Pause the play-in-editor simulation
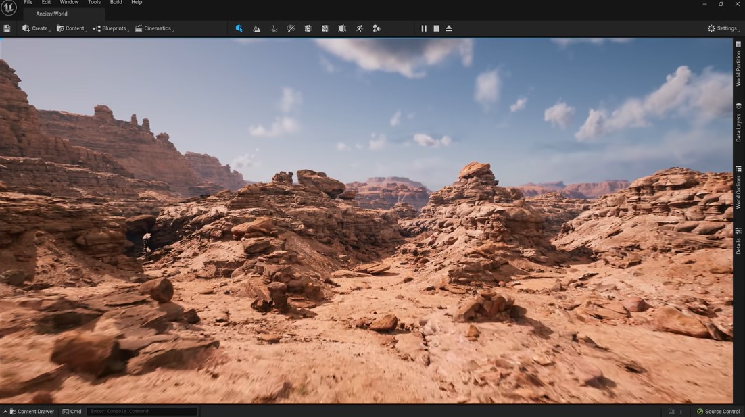This screenshot has height=417, width=745. pyautogui.click(x=424, y=28)
